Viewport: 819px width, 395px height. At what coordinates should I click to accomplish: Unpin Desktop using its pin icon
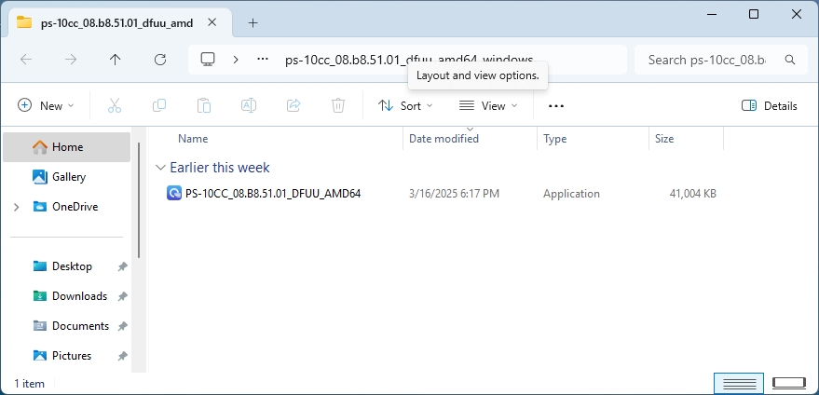pos(122,266)
